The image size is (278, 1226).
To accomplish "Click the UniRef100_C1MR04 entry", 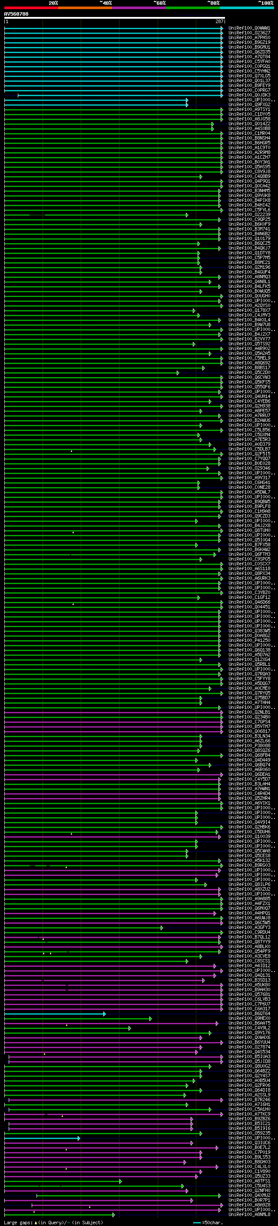I will tap(249, 133).
